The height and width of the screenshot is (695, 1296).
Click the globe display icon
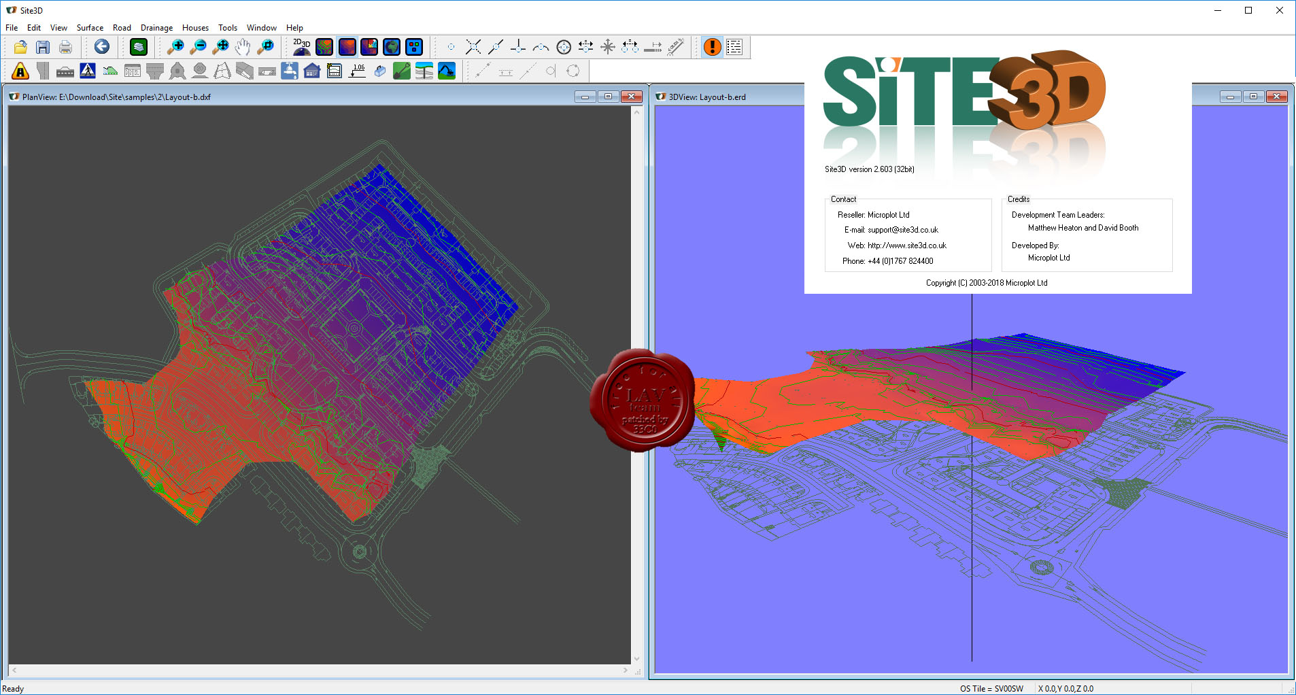pyautogui.click(x=392, y=47)
